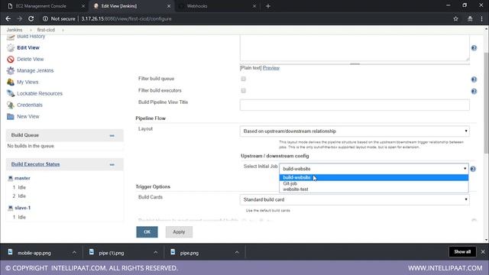Select website-test in the job list
The width and height of the screenshot is (489, 275).
coord(374,189)
